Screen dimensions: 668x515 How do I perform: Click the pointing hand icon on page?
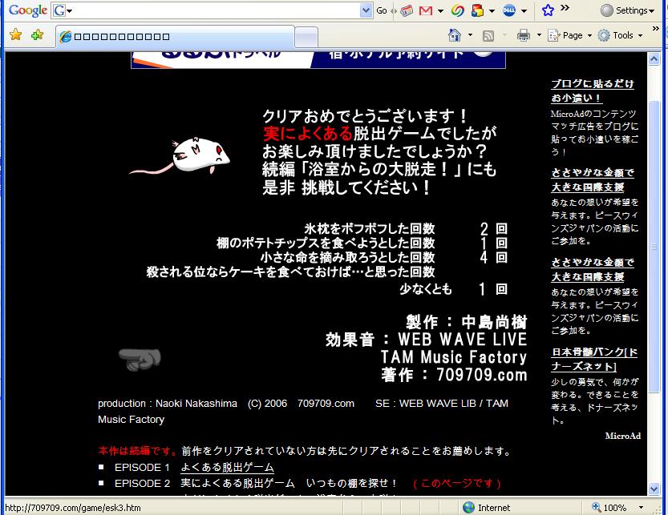(x=139, y=360)
